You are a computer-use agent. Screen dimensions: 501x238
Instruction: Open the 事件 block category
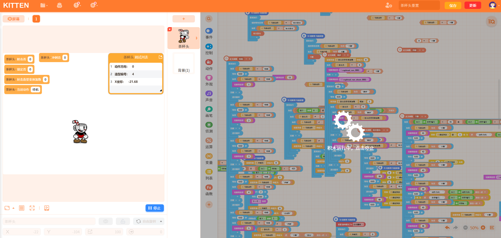point(209,34)
